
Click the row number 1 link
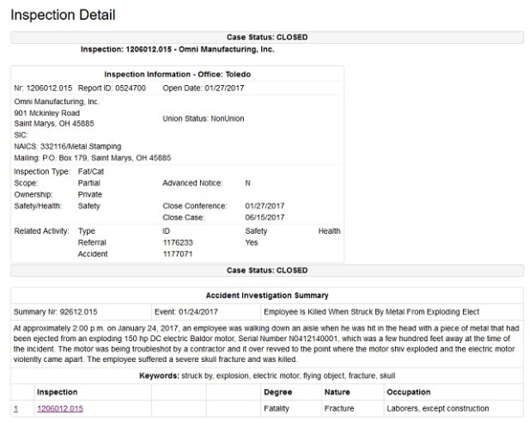point(15,407)
